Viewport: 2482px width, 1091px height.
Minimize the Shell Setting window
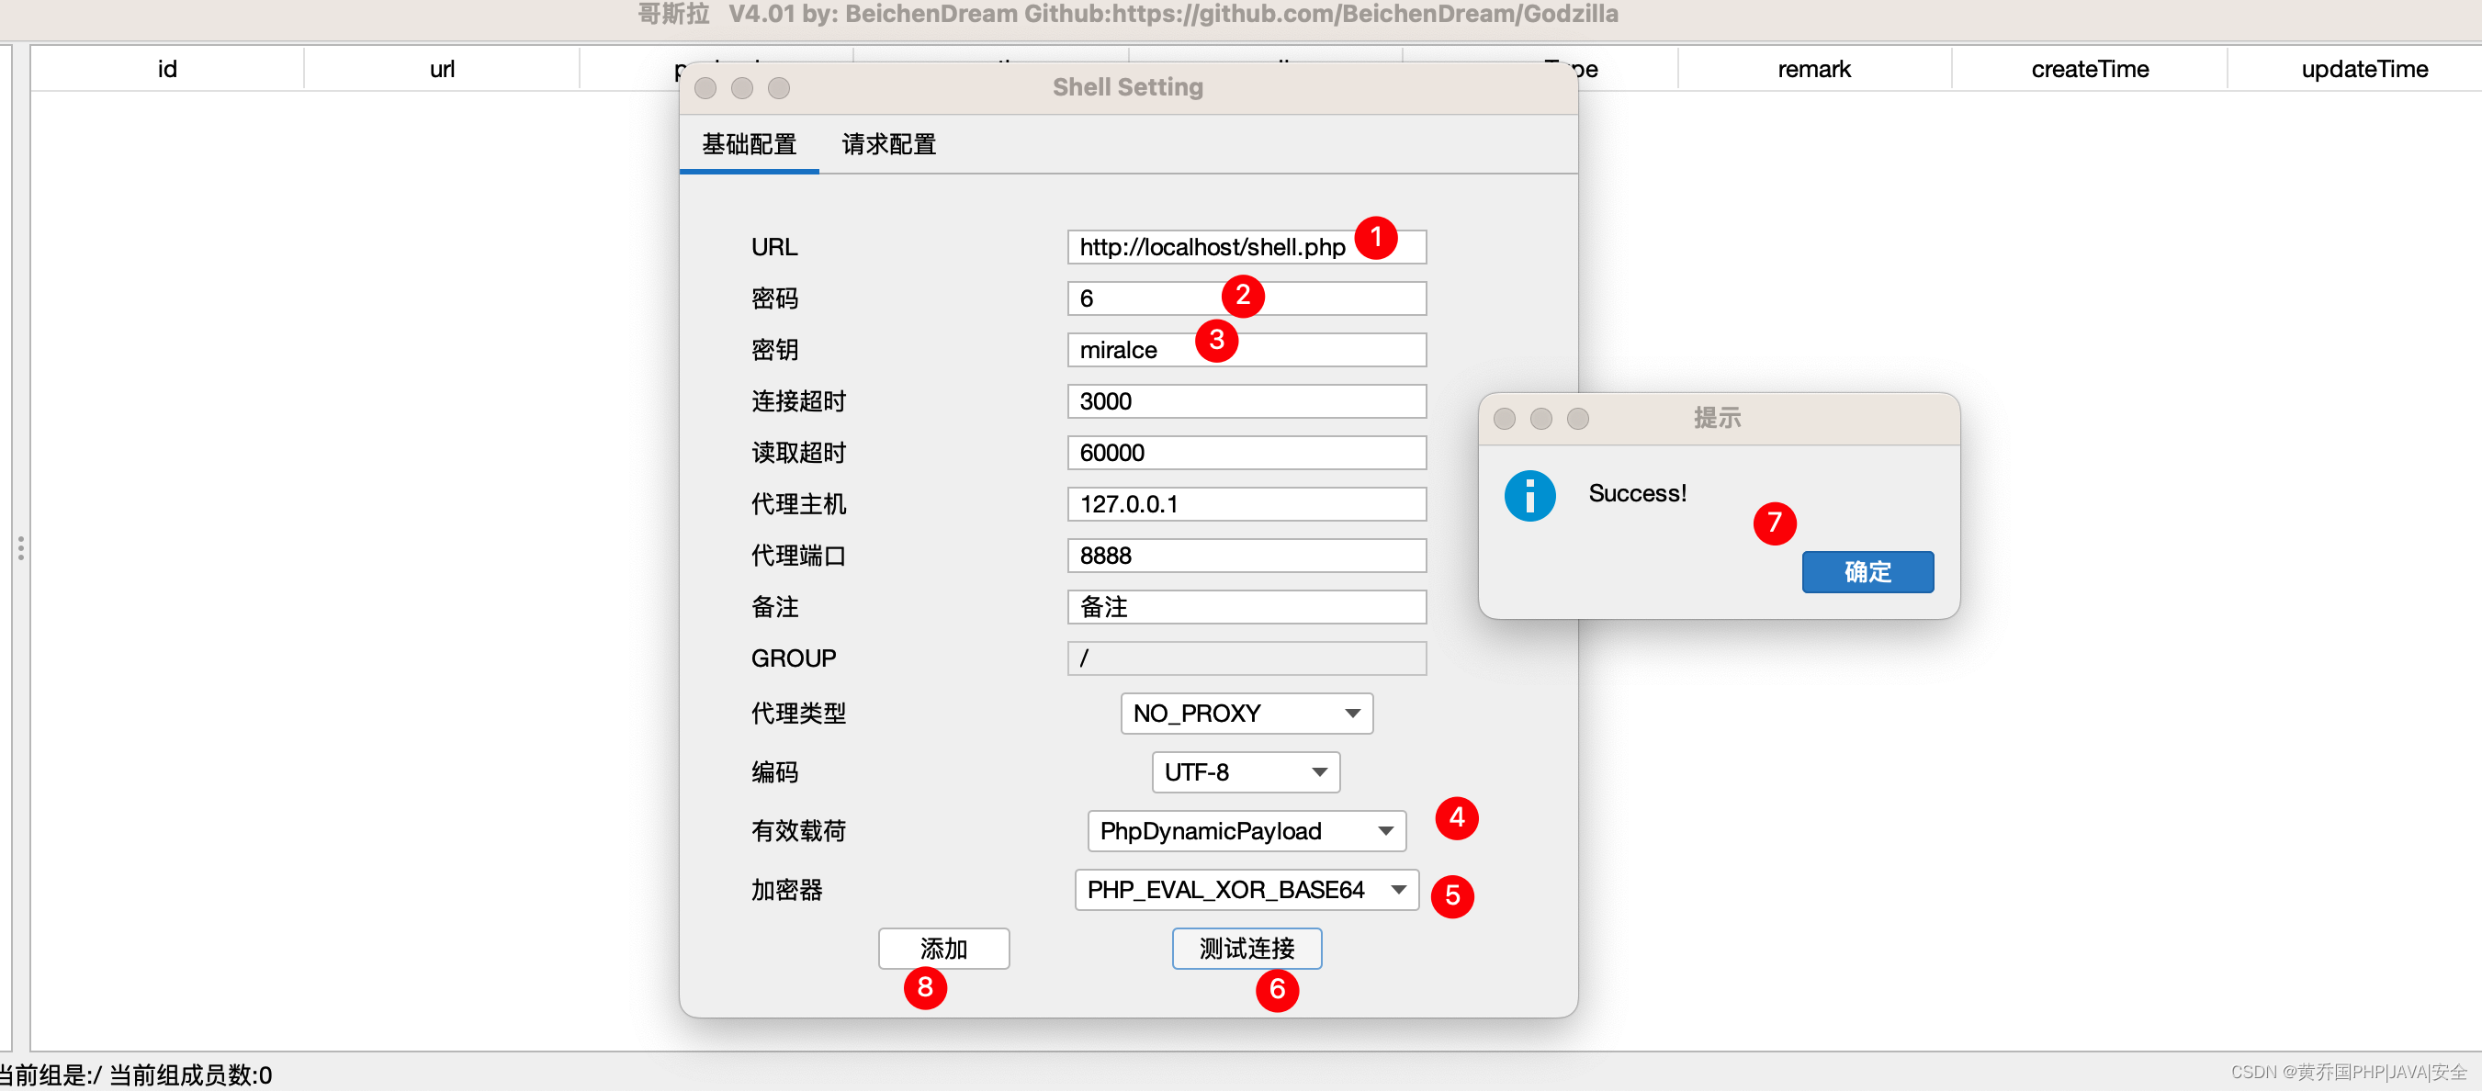(x=742, y=88)
